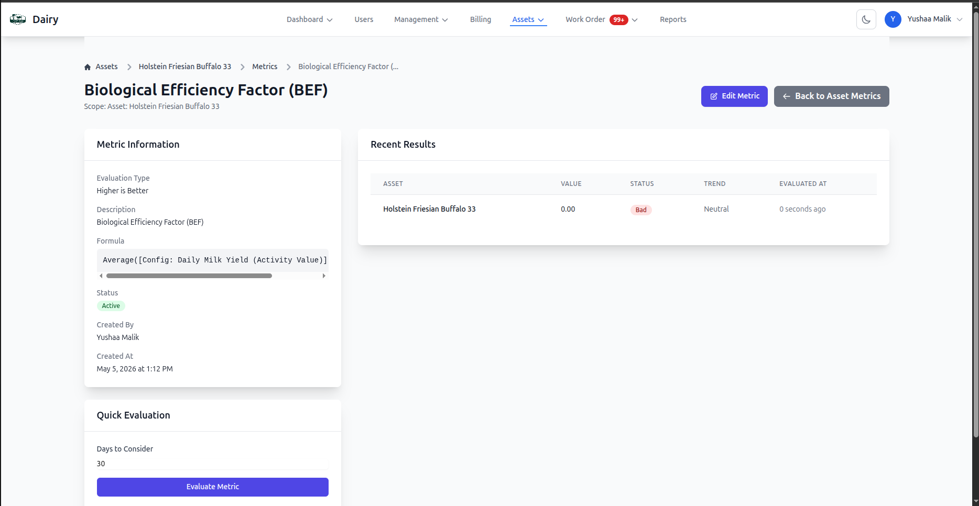Viewport: 979px width, 506px height.
Task: Click the "Neutral" trend cell
Action: coord(716,209)
